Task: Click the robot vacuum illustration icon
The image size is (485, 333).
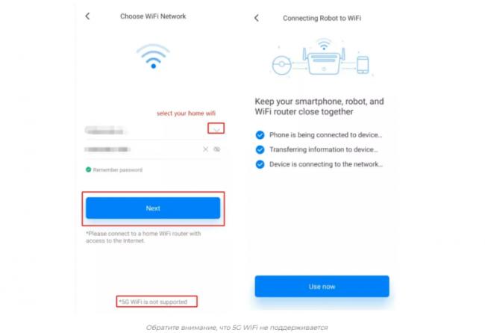Action: click(x=281, y=65)
